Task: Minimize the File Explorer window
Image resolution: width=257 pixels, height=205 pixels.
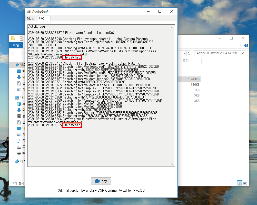Action: pyautogui.click(x=220, y=38)
